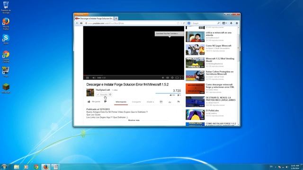Open the orange Firefox menu button

tap(81, 14)
